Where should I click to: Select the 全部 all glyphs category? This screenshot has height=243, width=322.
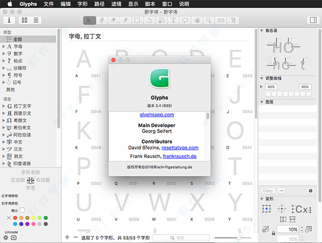pyautogui.click(x=28, y=39)
